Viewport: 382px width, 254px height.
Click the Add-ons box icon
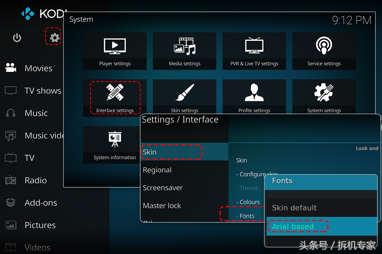tap(11, 203)
